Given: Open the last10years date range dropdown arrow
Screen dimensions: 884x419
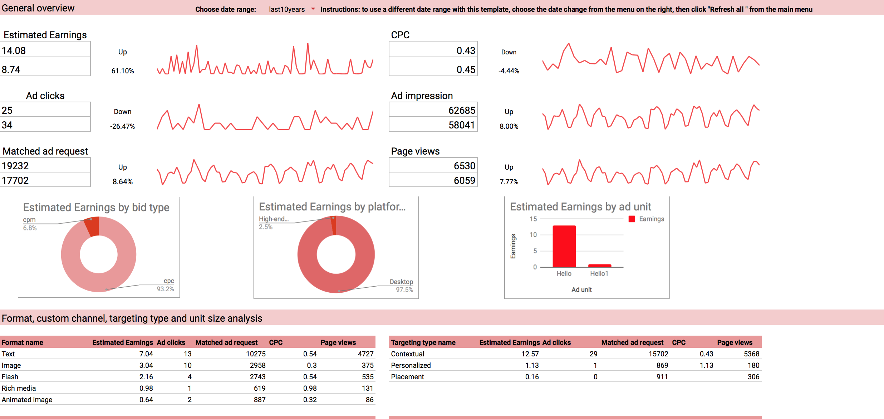Looking at the screenshot, I should coord(313,9).
